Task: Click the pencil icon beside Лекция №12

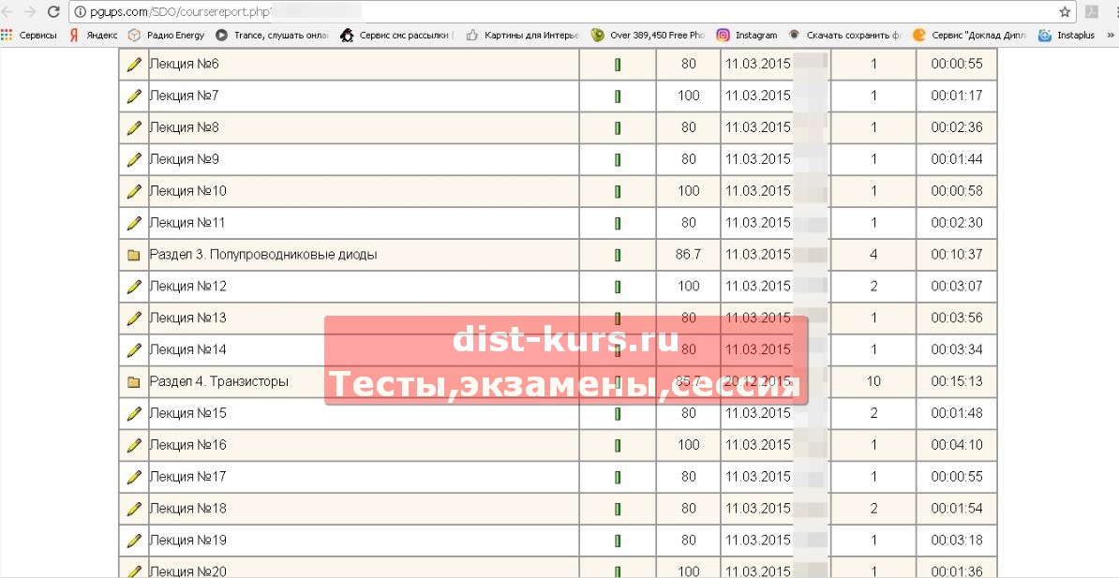Action: 134,287
